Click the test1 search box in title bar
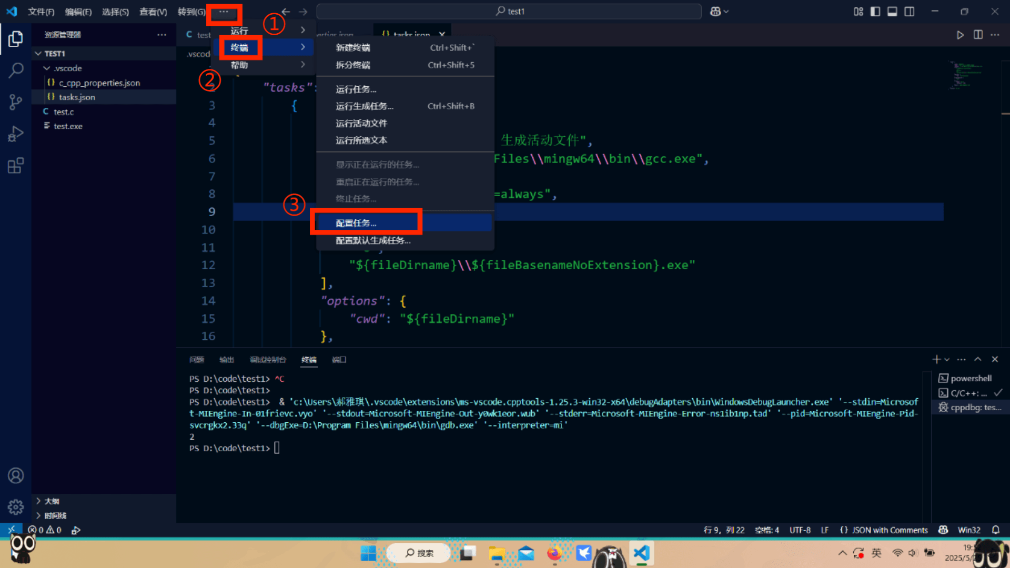Viewport: 1010px width, 568px height. [x=508, y=11]
